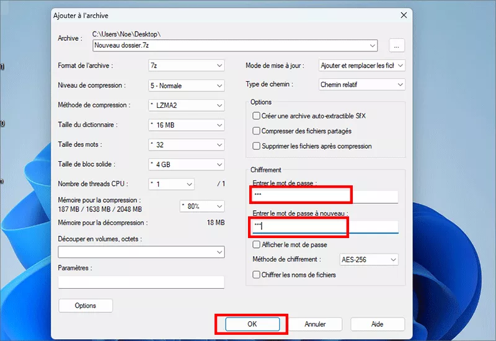Open the memory percentage 80% dropdown

pos(201,206)
